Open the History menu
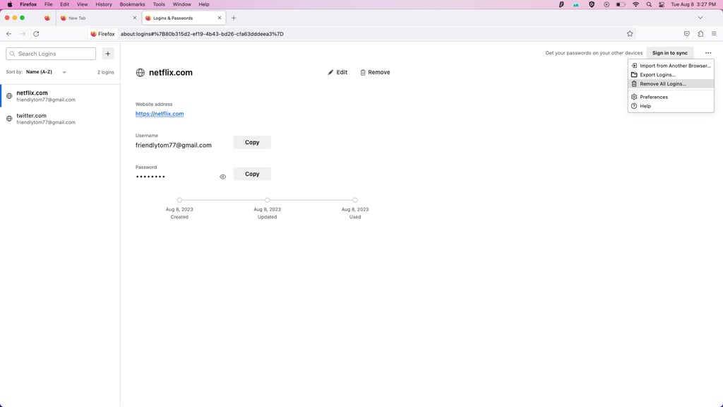723x407 pixels. 103,4
